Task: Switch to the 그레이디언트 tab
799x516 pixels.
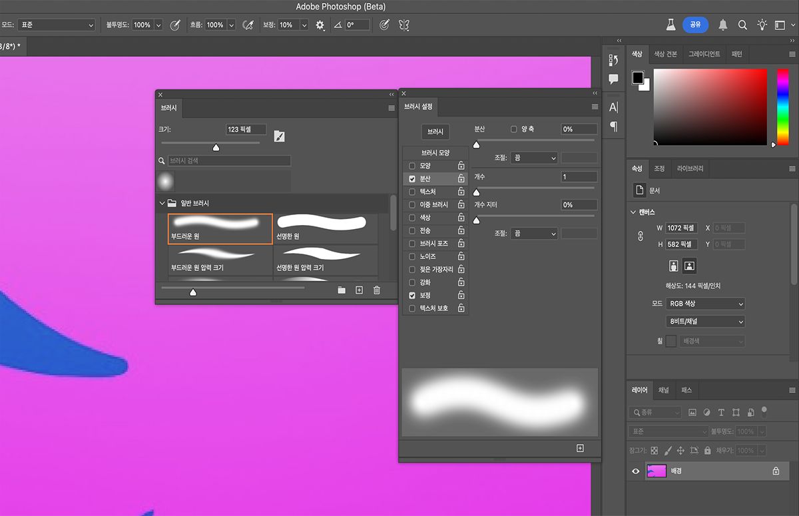Action: (x=704, y=54)
